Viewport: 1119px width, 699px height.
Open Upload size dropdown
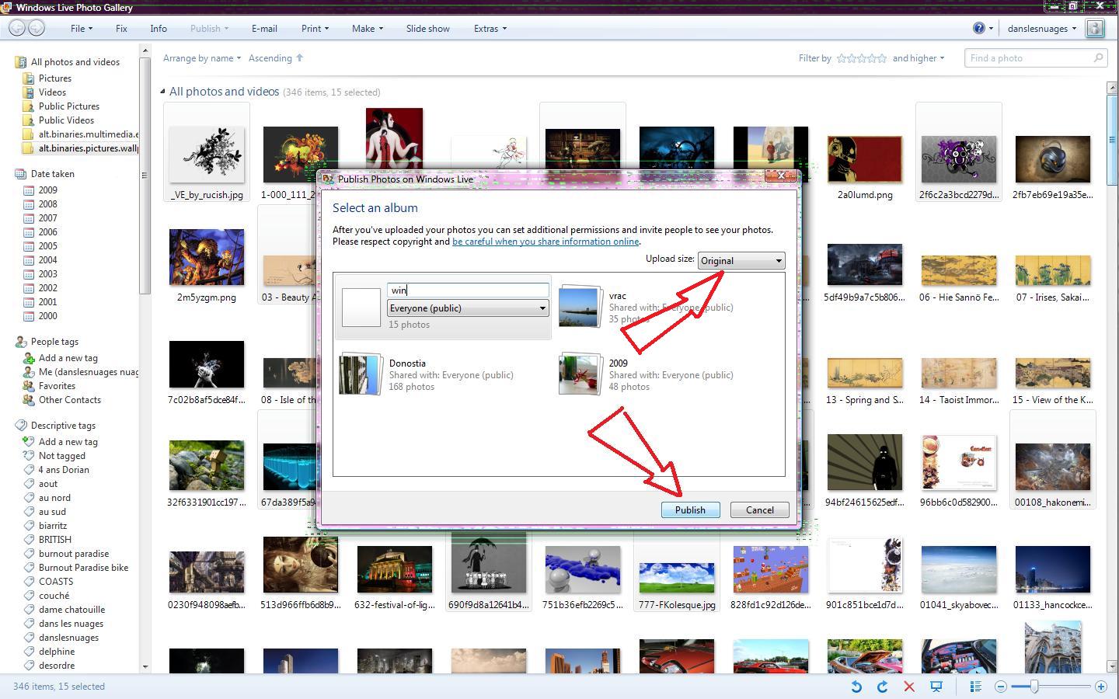(741, 260)
